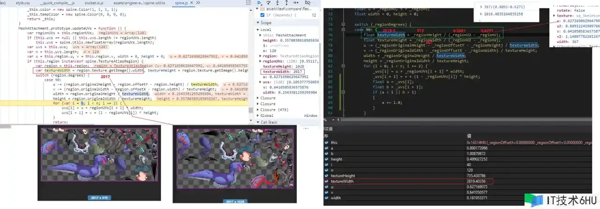Screen dimensions: 600x209
Task: Open the __quick_compile__.js tab
Action: (57, 3)
